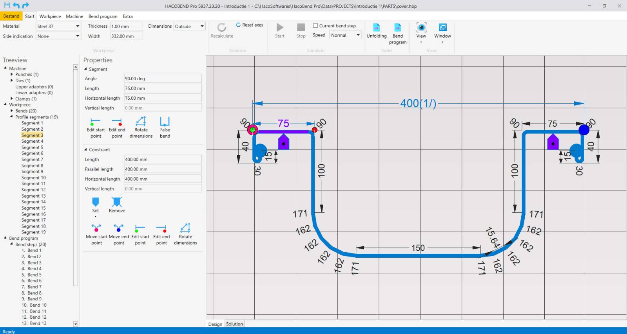Expand the Punches node in the Treeview
The width and height of the screenshot is (627, 334).
(12, 74)
